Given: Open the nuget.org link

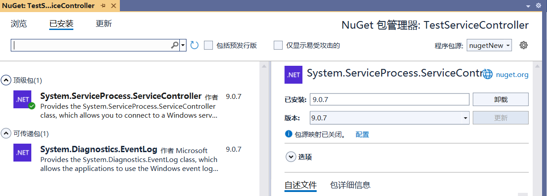Looking at the screenshot, I should pyautogui.click(x=512, y=75).
